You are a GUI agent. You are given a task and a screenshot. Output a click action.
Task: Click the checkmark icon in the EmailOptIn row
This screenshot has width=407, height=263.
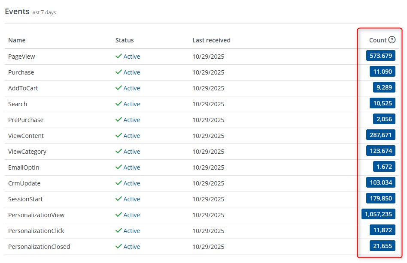click(x=118, y=167)
